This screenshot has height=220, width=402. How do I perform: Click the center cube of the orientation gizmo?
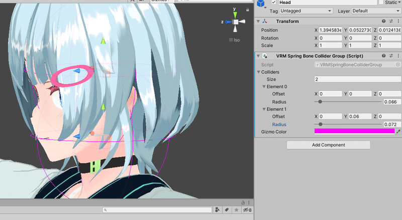pos(236,22)
